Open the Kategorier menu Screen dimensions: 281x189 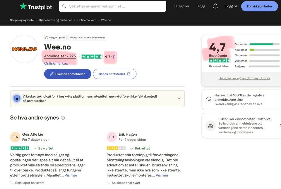point(181,6)
